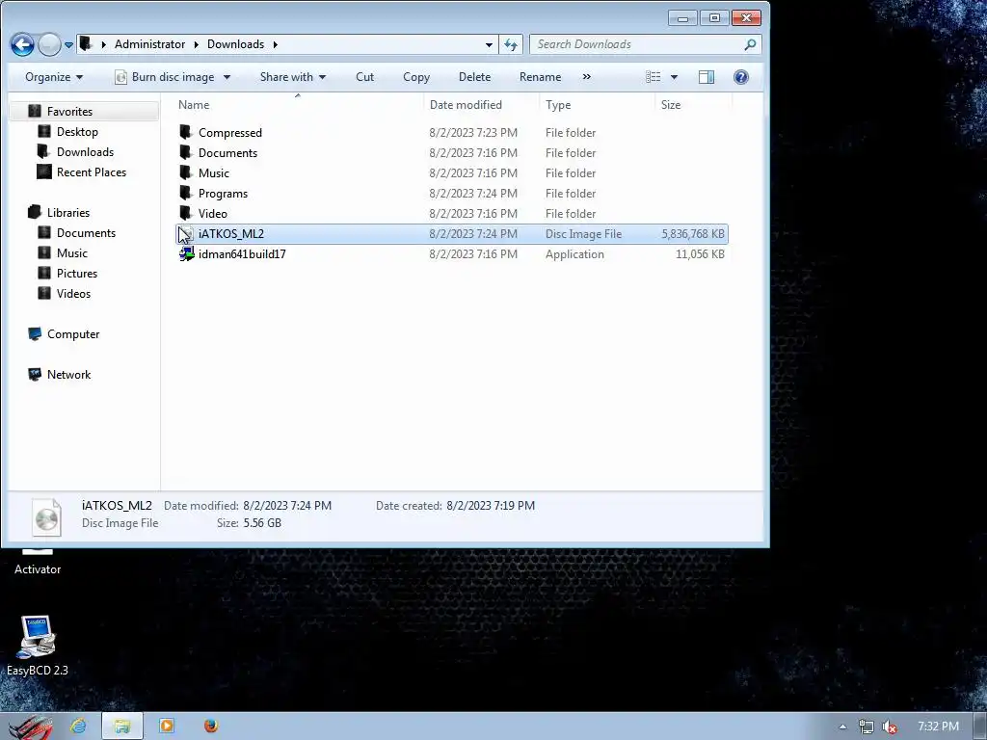Click the Compressed folder icon
The width and height of the screenshot is (987, 740).
coord(186,132)
